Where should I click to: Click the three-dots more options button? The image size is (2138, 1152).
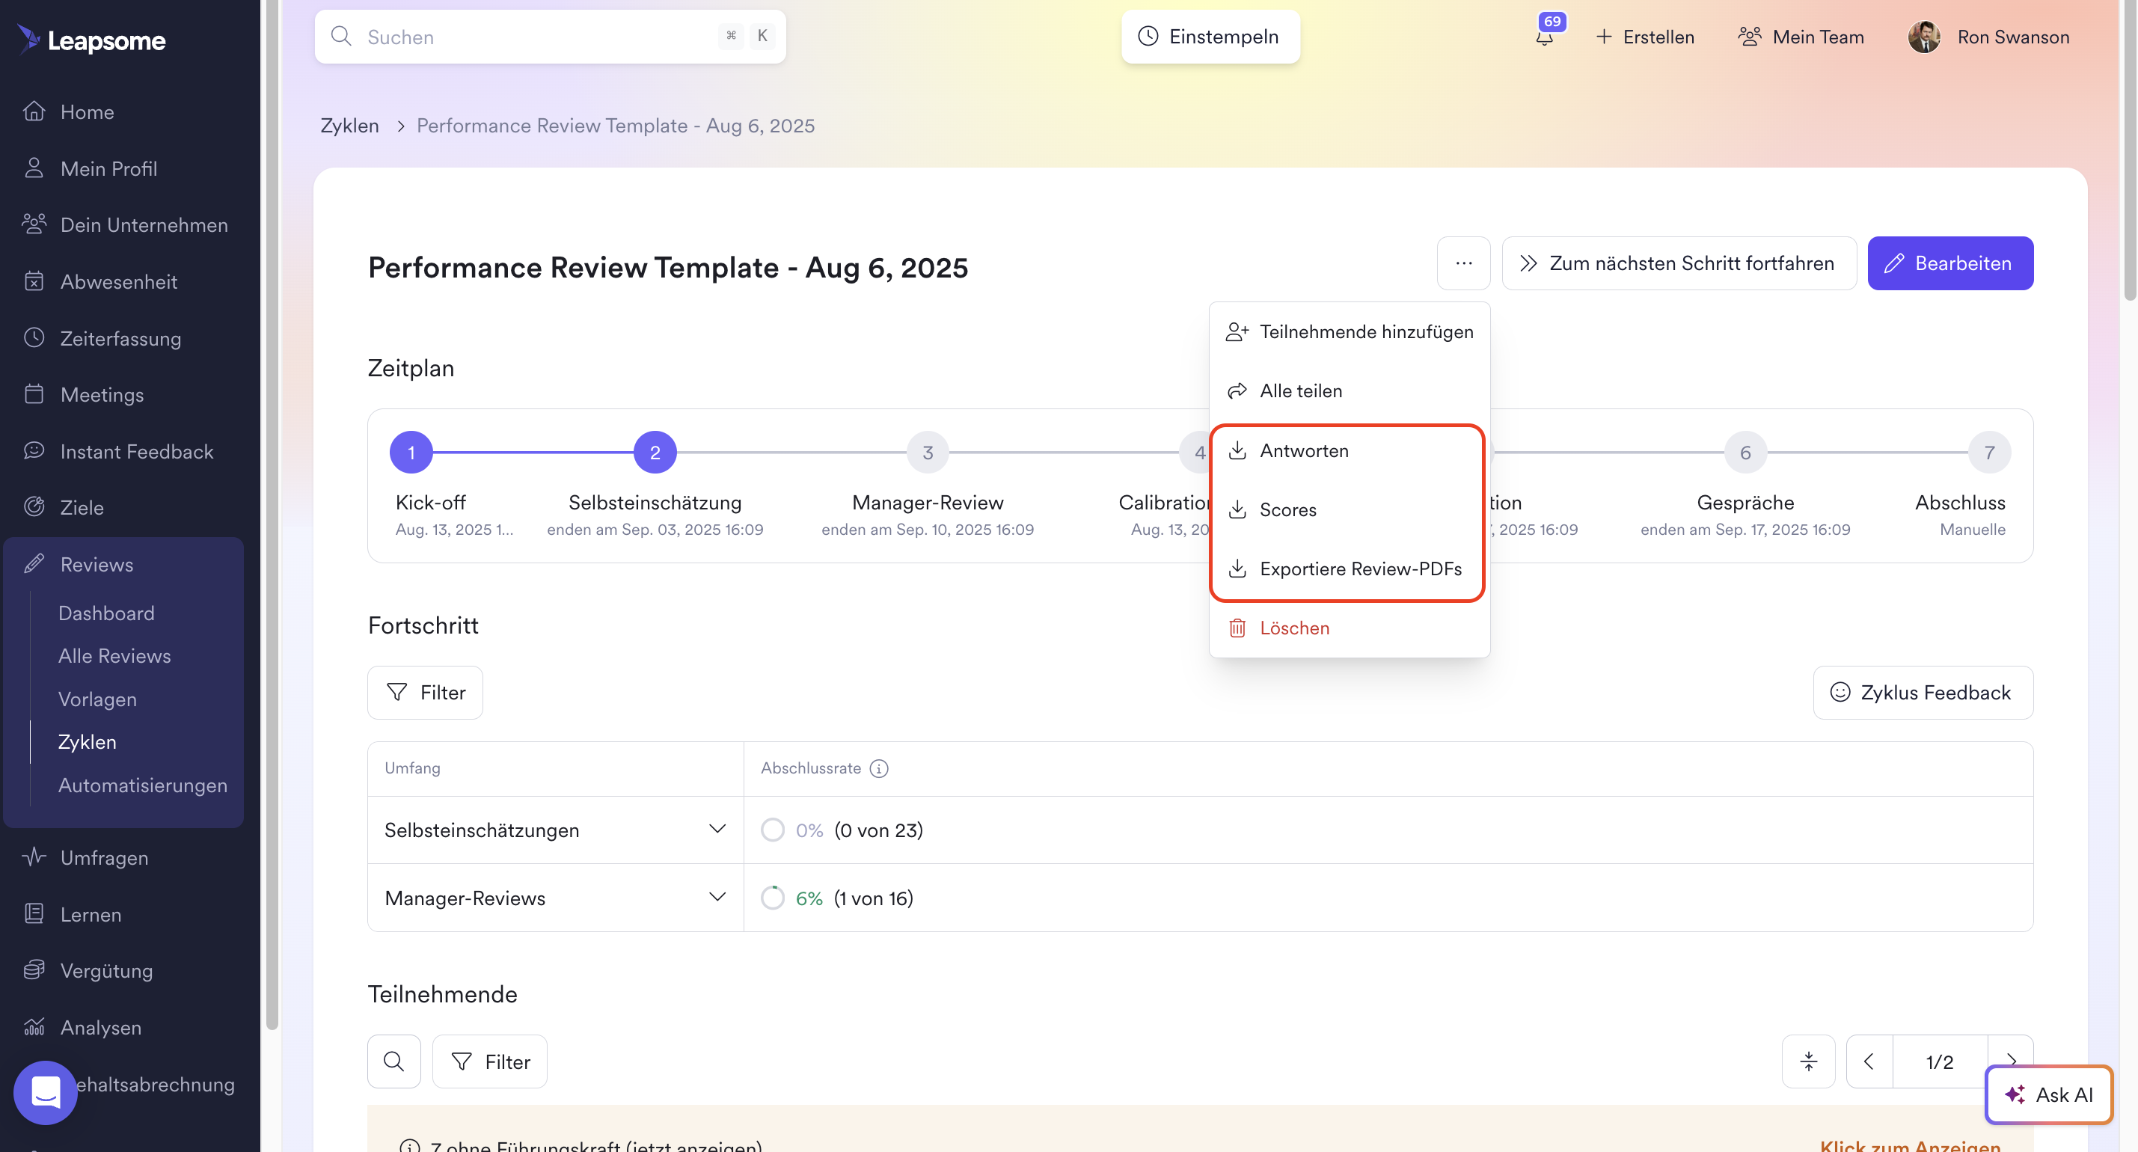[x=1463, y=263]
